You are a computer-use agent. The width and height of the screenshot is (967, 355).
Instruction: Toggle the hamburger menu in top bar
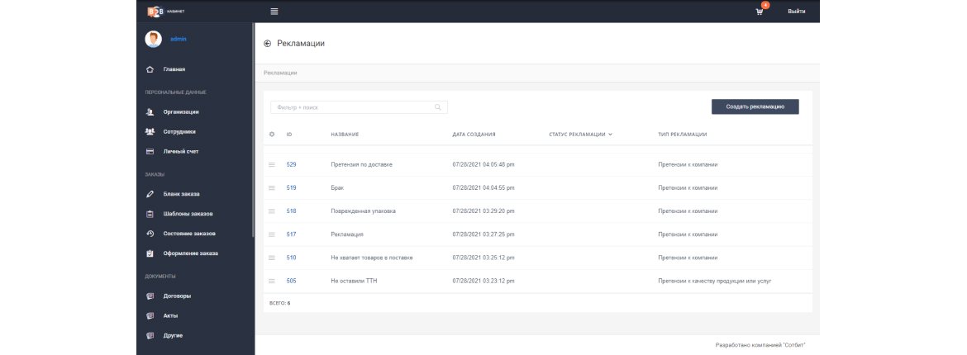coord(274,11)
